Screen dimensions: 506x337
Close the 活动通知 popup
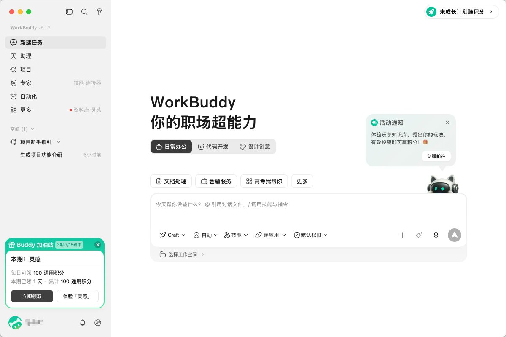click(447, 123)
